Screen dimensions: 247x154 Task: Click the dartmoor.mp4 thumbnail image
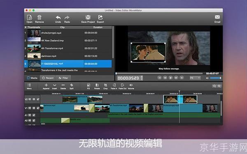click(x=34, y=56)
